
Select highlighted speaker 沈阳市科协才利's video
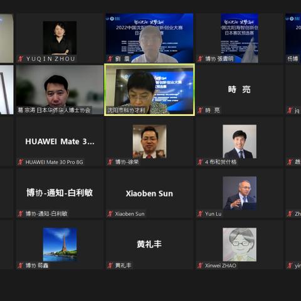pos(149,90)
